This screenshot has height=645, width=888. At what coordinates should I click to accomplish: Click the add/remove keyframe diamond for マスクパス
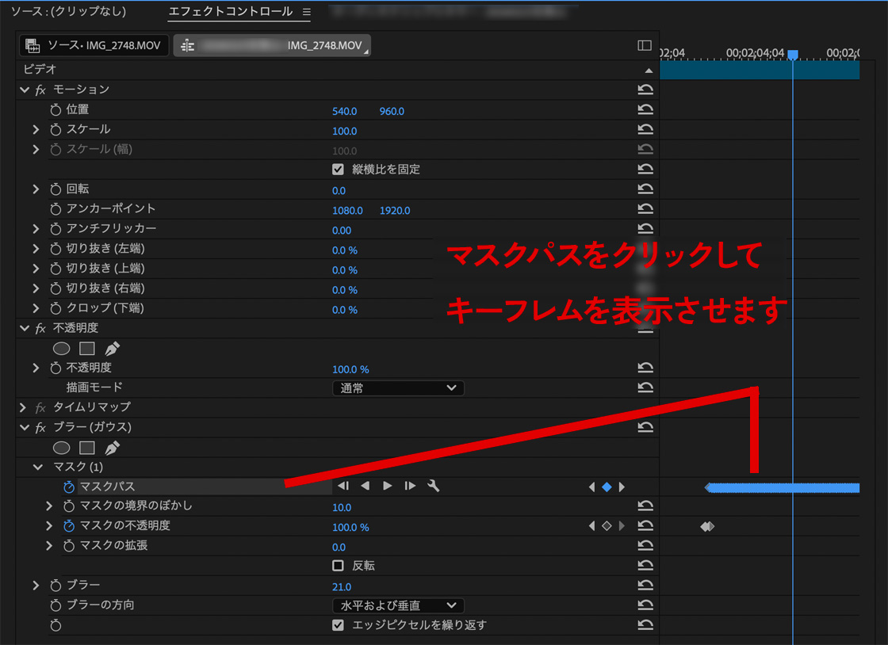607,487
